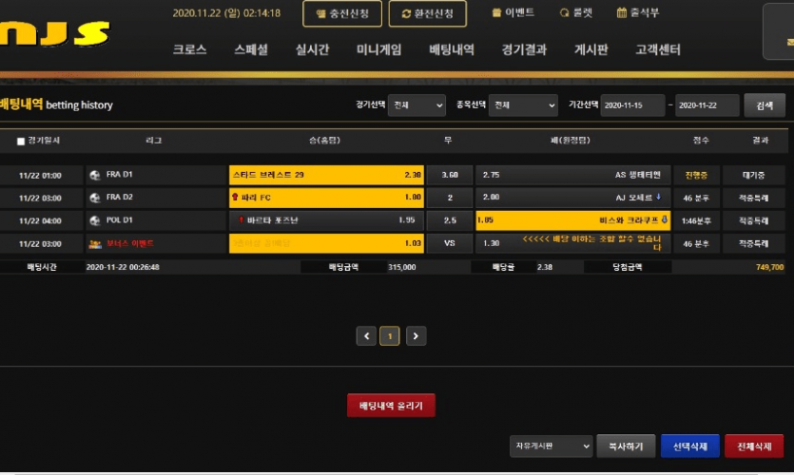Viewport: 794px width, 475px height.
Task: Toggle the select-all checkbox beside 경기일시
Action: pyautogui.click(x=21, y=142)
